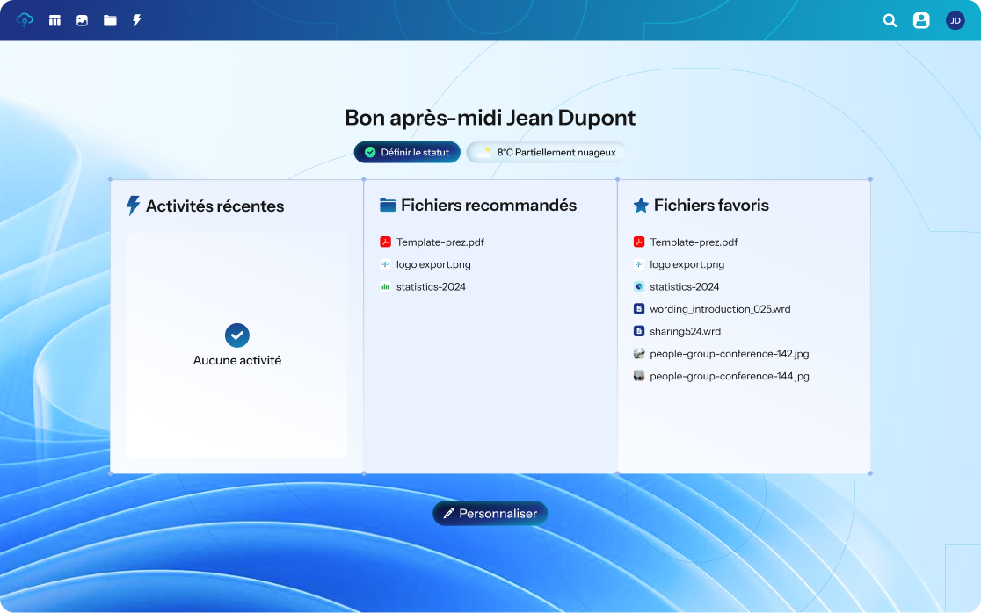Click the folder icon beside Fichiers recommandés
The height and width of the screenshot is (613, 981).
[x=388, y=205]
